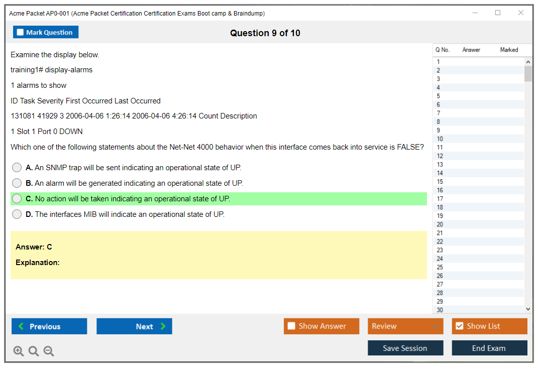Select option C radio button
Image resolution: width=540 pixels, height=369 pixels.
click(x=17, y=199)
